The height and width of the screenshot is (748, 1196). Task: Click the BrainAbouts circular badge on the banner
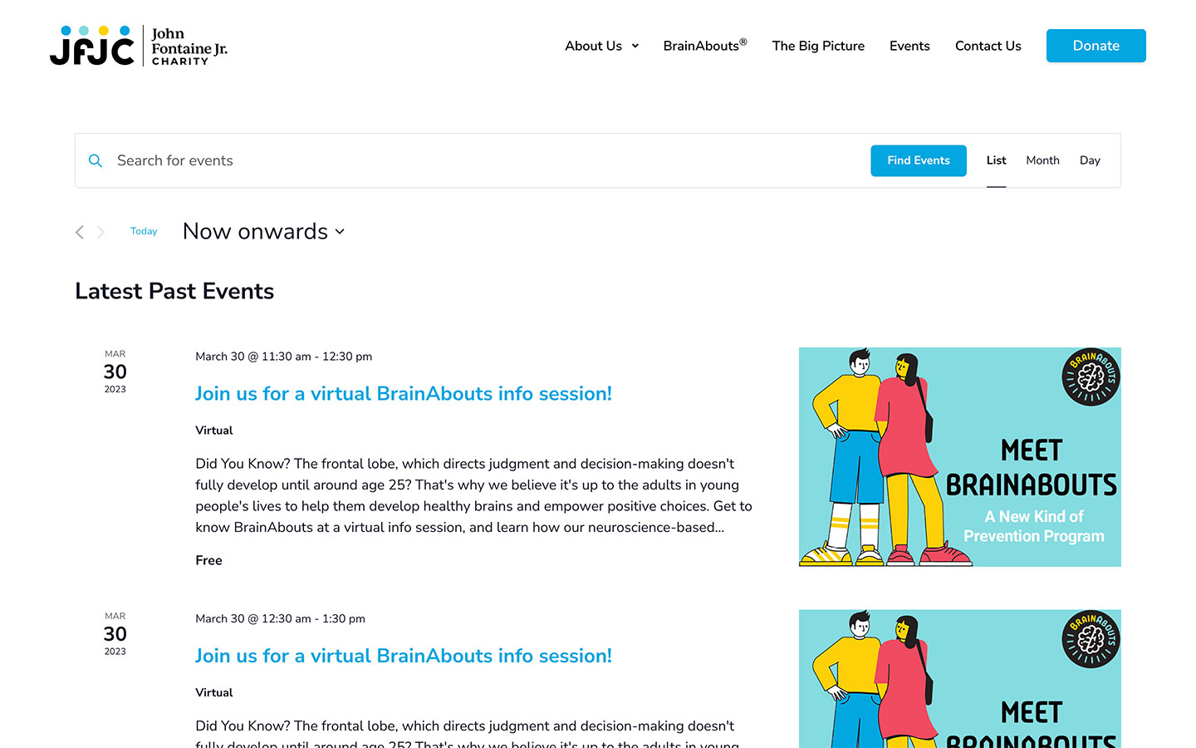(1091, 377)
